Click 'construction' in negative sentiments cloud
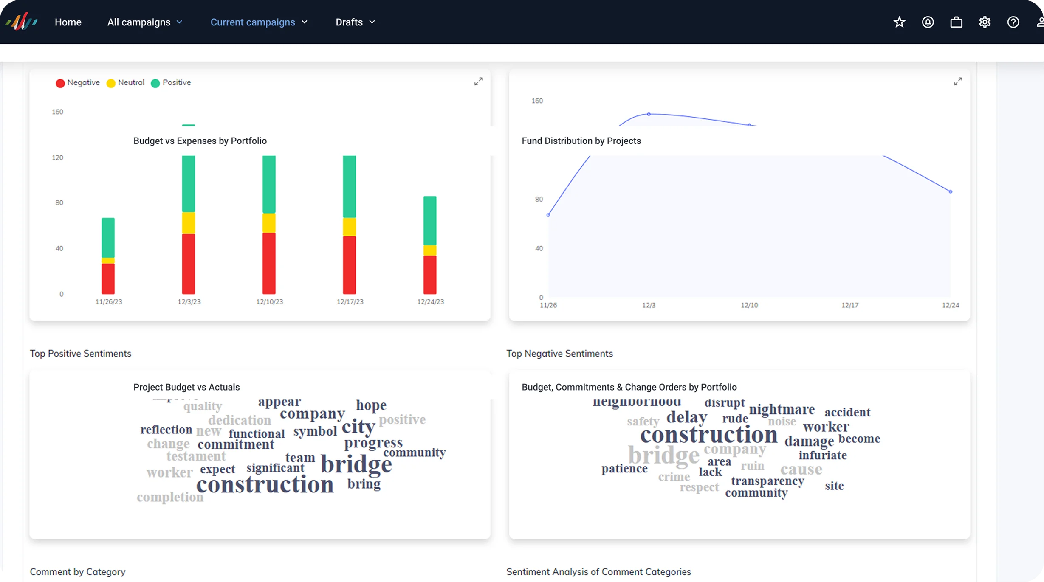Viewport: 1044px width, 582px height. 709,435
